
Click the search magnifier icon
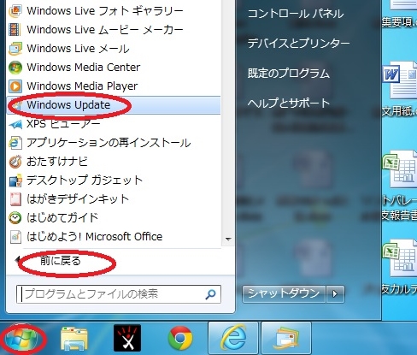tap(210, 294)
